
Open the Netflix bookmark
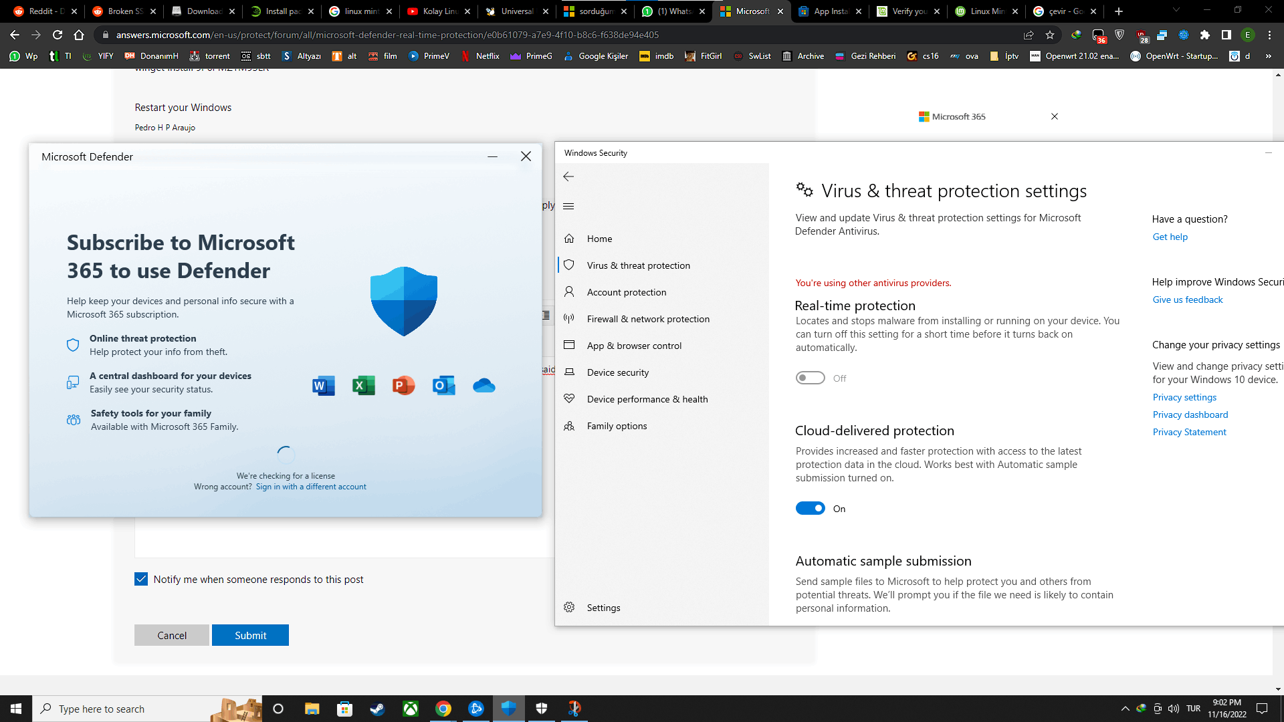[x=480, y=56]
